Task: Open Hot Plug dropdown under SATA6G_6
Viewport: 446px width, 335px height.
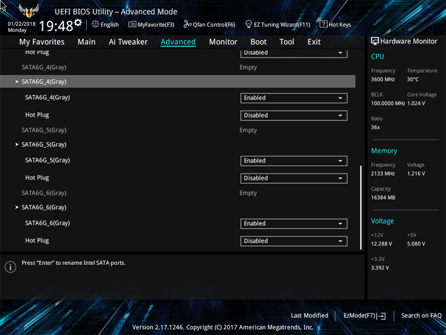Action: [x=294, y=241]
